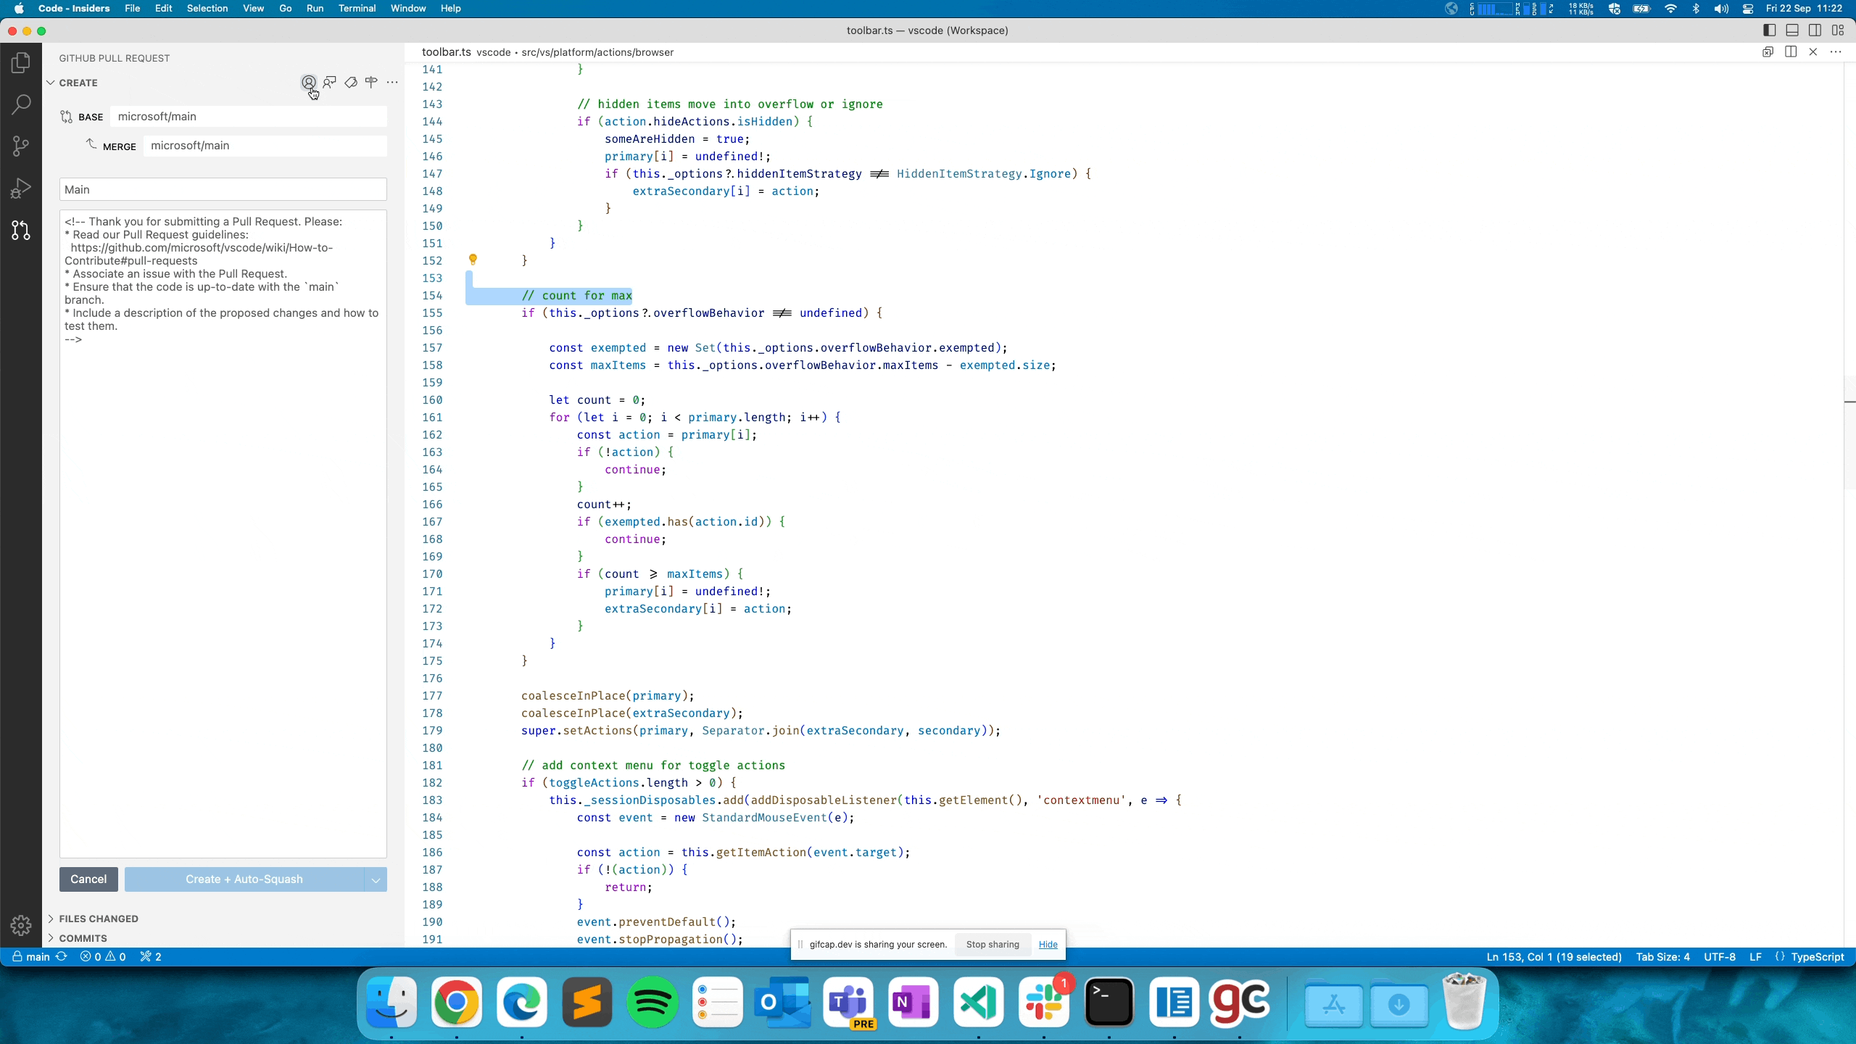Image resolution: width=1856 pixels, height=1044 pixels.
Task: Select the Assignees icon in the Create panel
Action: pyautogui.click(x=307, y=83)
